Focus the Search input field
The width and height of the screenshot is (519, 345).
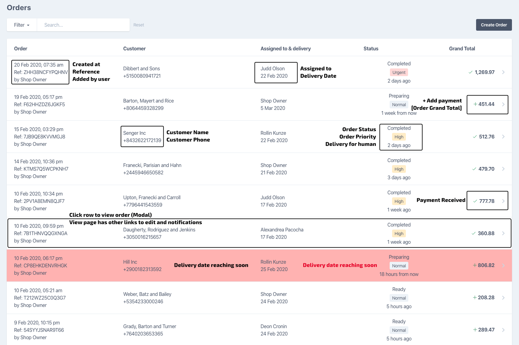click(x=83, y=25)
